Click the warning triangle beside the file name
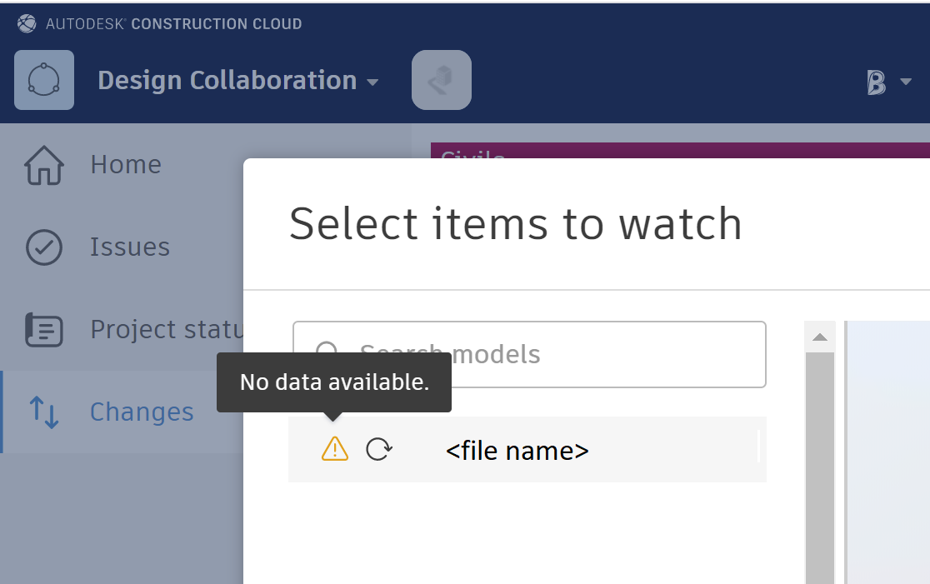Image resolution: width=930 pixels, height=584 pixels. 333,449
